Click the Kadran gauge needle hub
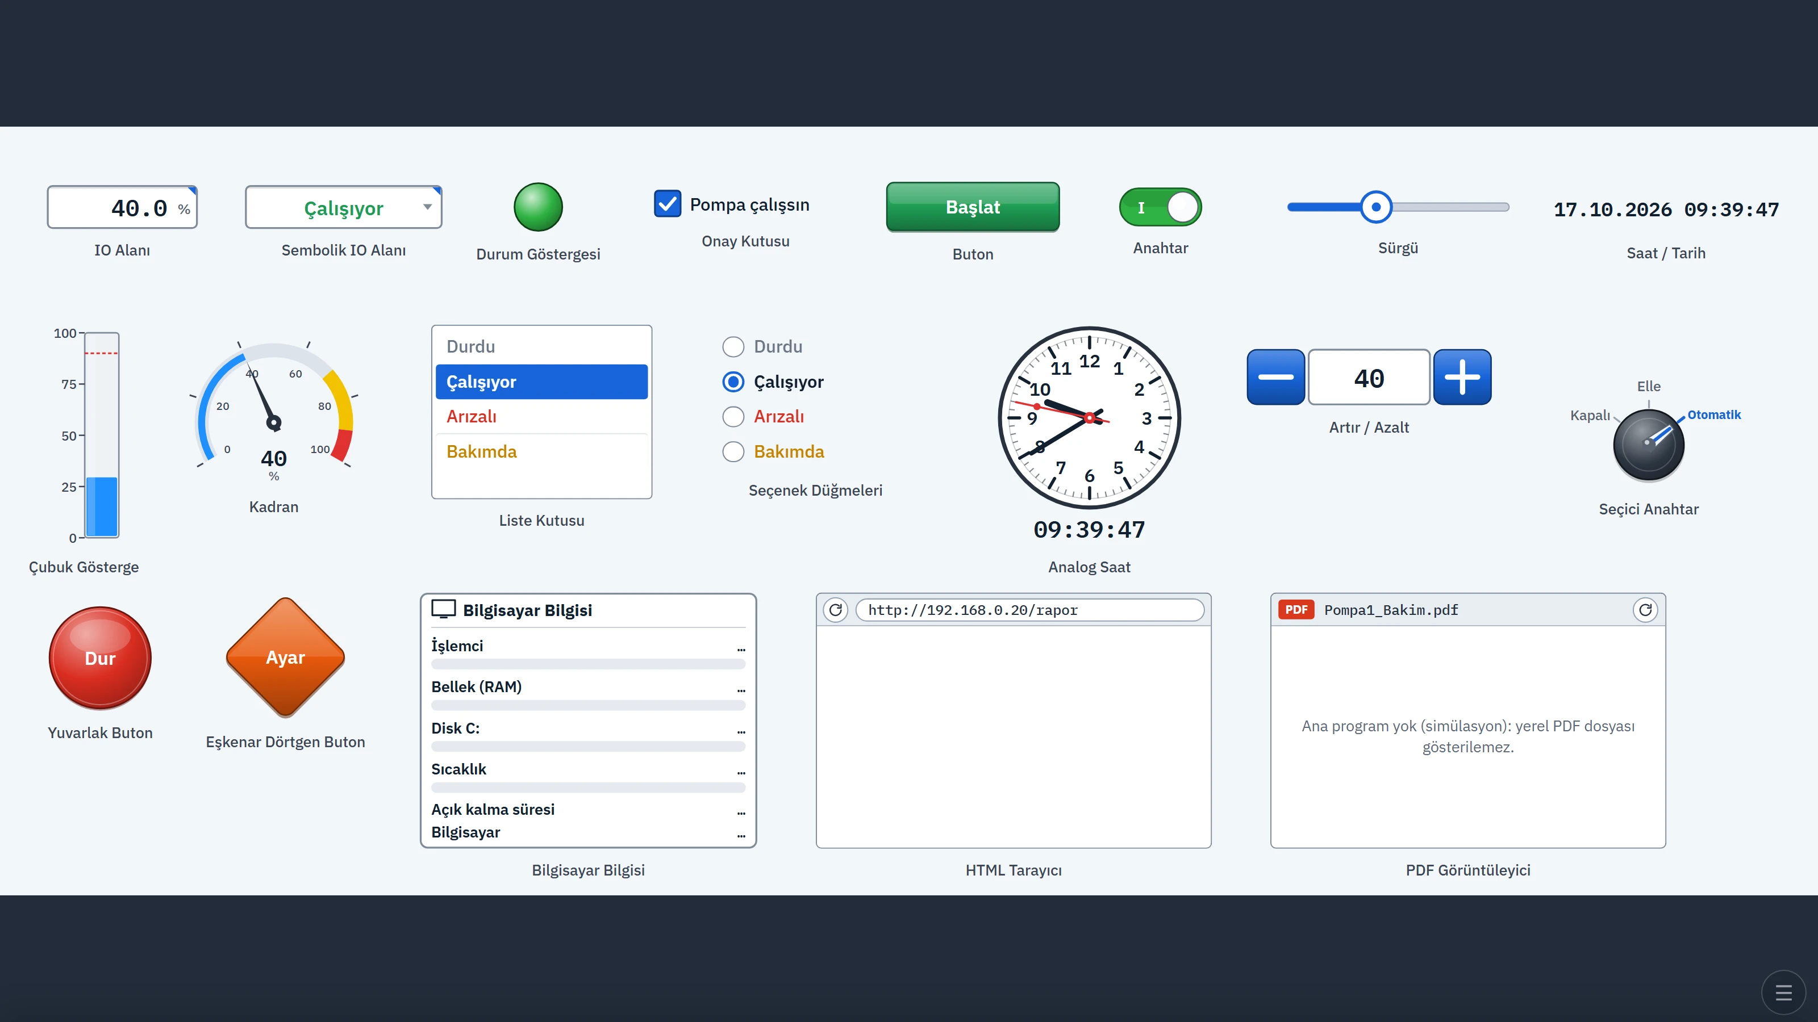Screen dimensions: 1818x1022 [274, 423]
